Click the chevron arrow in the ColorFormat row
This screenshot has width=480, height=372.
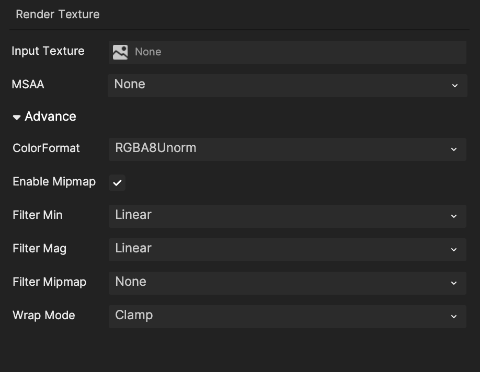(454, 149)
